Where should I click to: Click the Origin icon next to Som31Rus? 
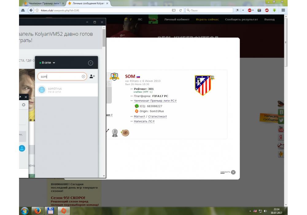pos(137,111)
